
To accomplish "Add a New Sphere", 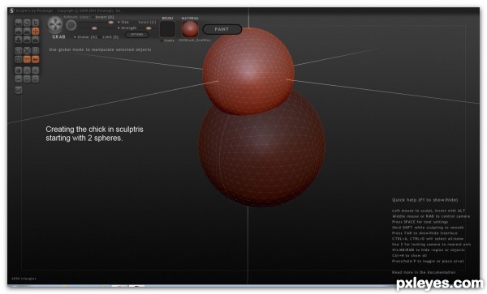I will (x=19, y=70).
